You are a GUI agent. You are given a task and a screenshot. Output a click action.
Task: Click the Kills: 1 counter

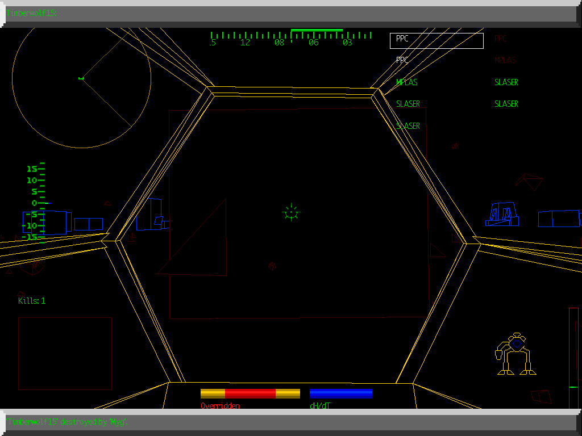(32, 301)
